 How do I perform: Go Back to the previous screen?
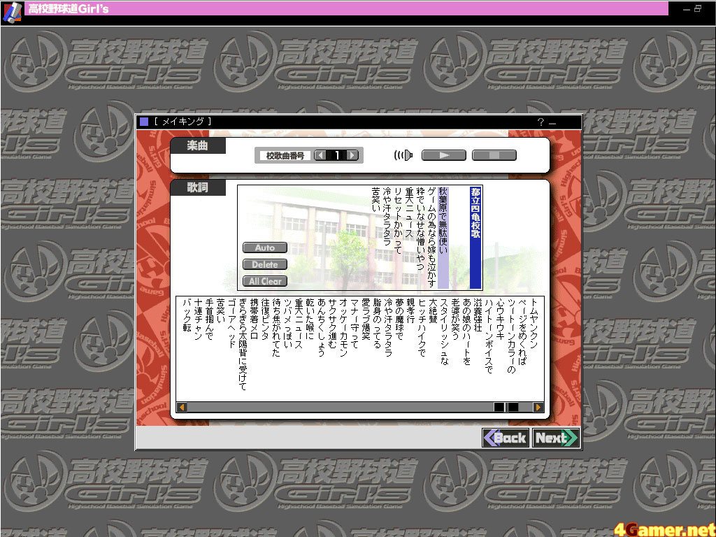tap(506, 438)
